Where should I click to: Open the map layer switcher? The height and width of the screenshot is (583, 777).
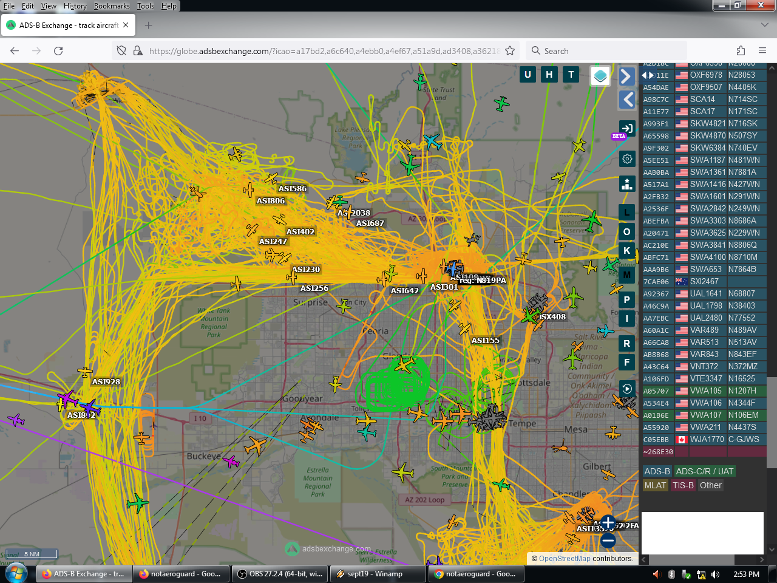coord(600,76)
